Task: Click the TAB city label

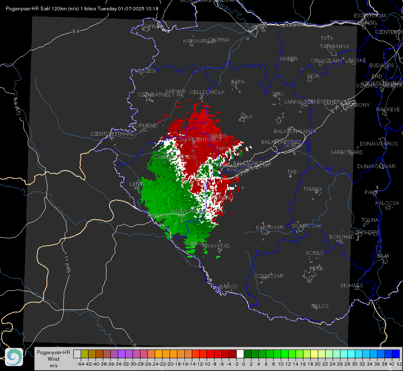Action: (292, 172)
